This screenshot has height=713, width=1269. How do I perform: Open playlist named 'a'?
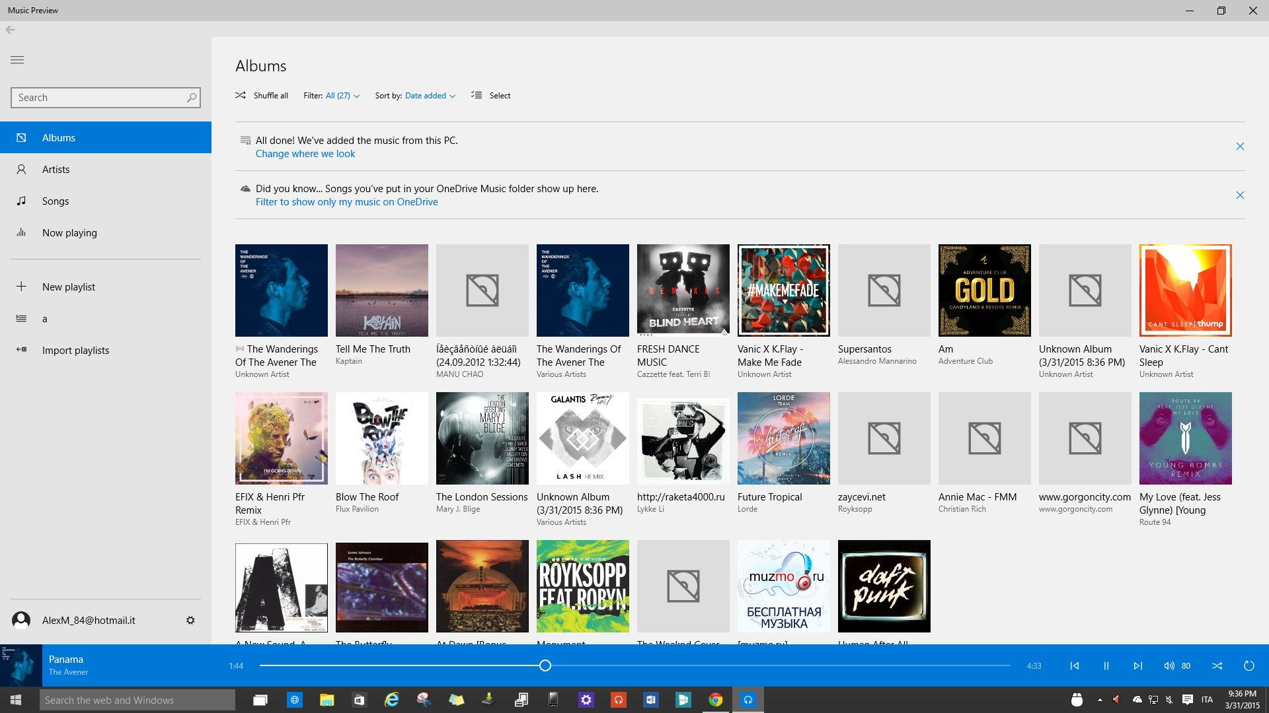coord(106,318)
